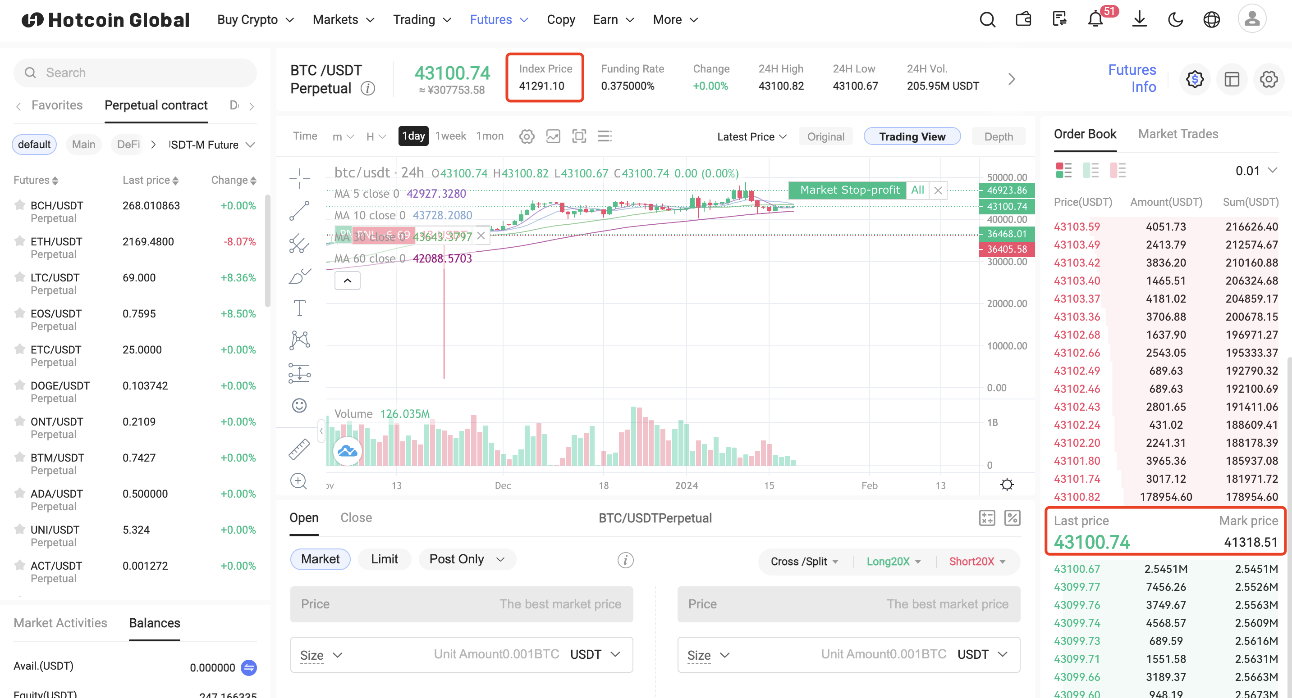Open the Latest Price dropdown
Screen dimensions: 1292x698
tap(751, 137)
